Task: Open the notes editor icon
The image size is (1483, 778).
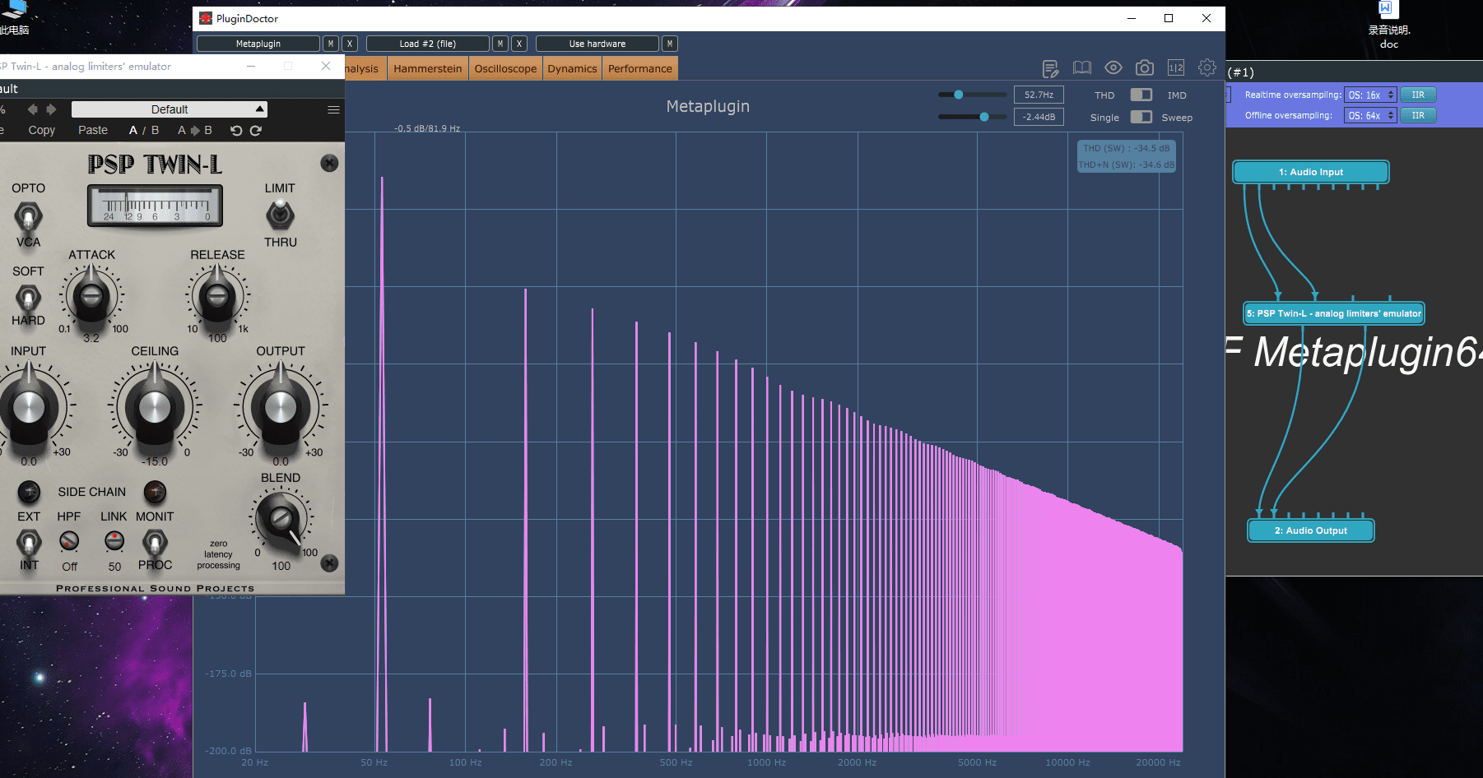Action: (x=1050, y=68)
